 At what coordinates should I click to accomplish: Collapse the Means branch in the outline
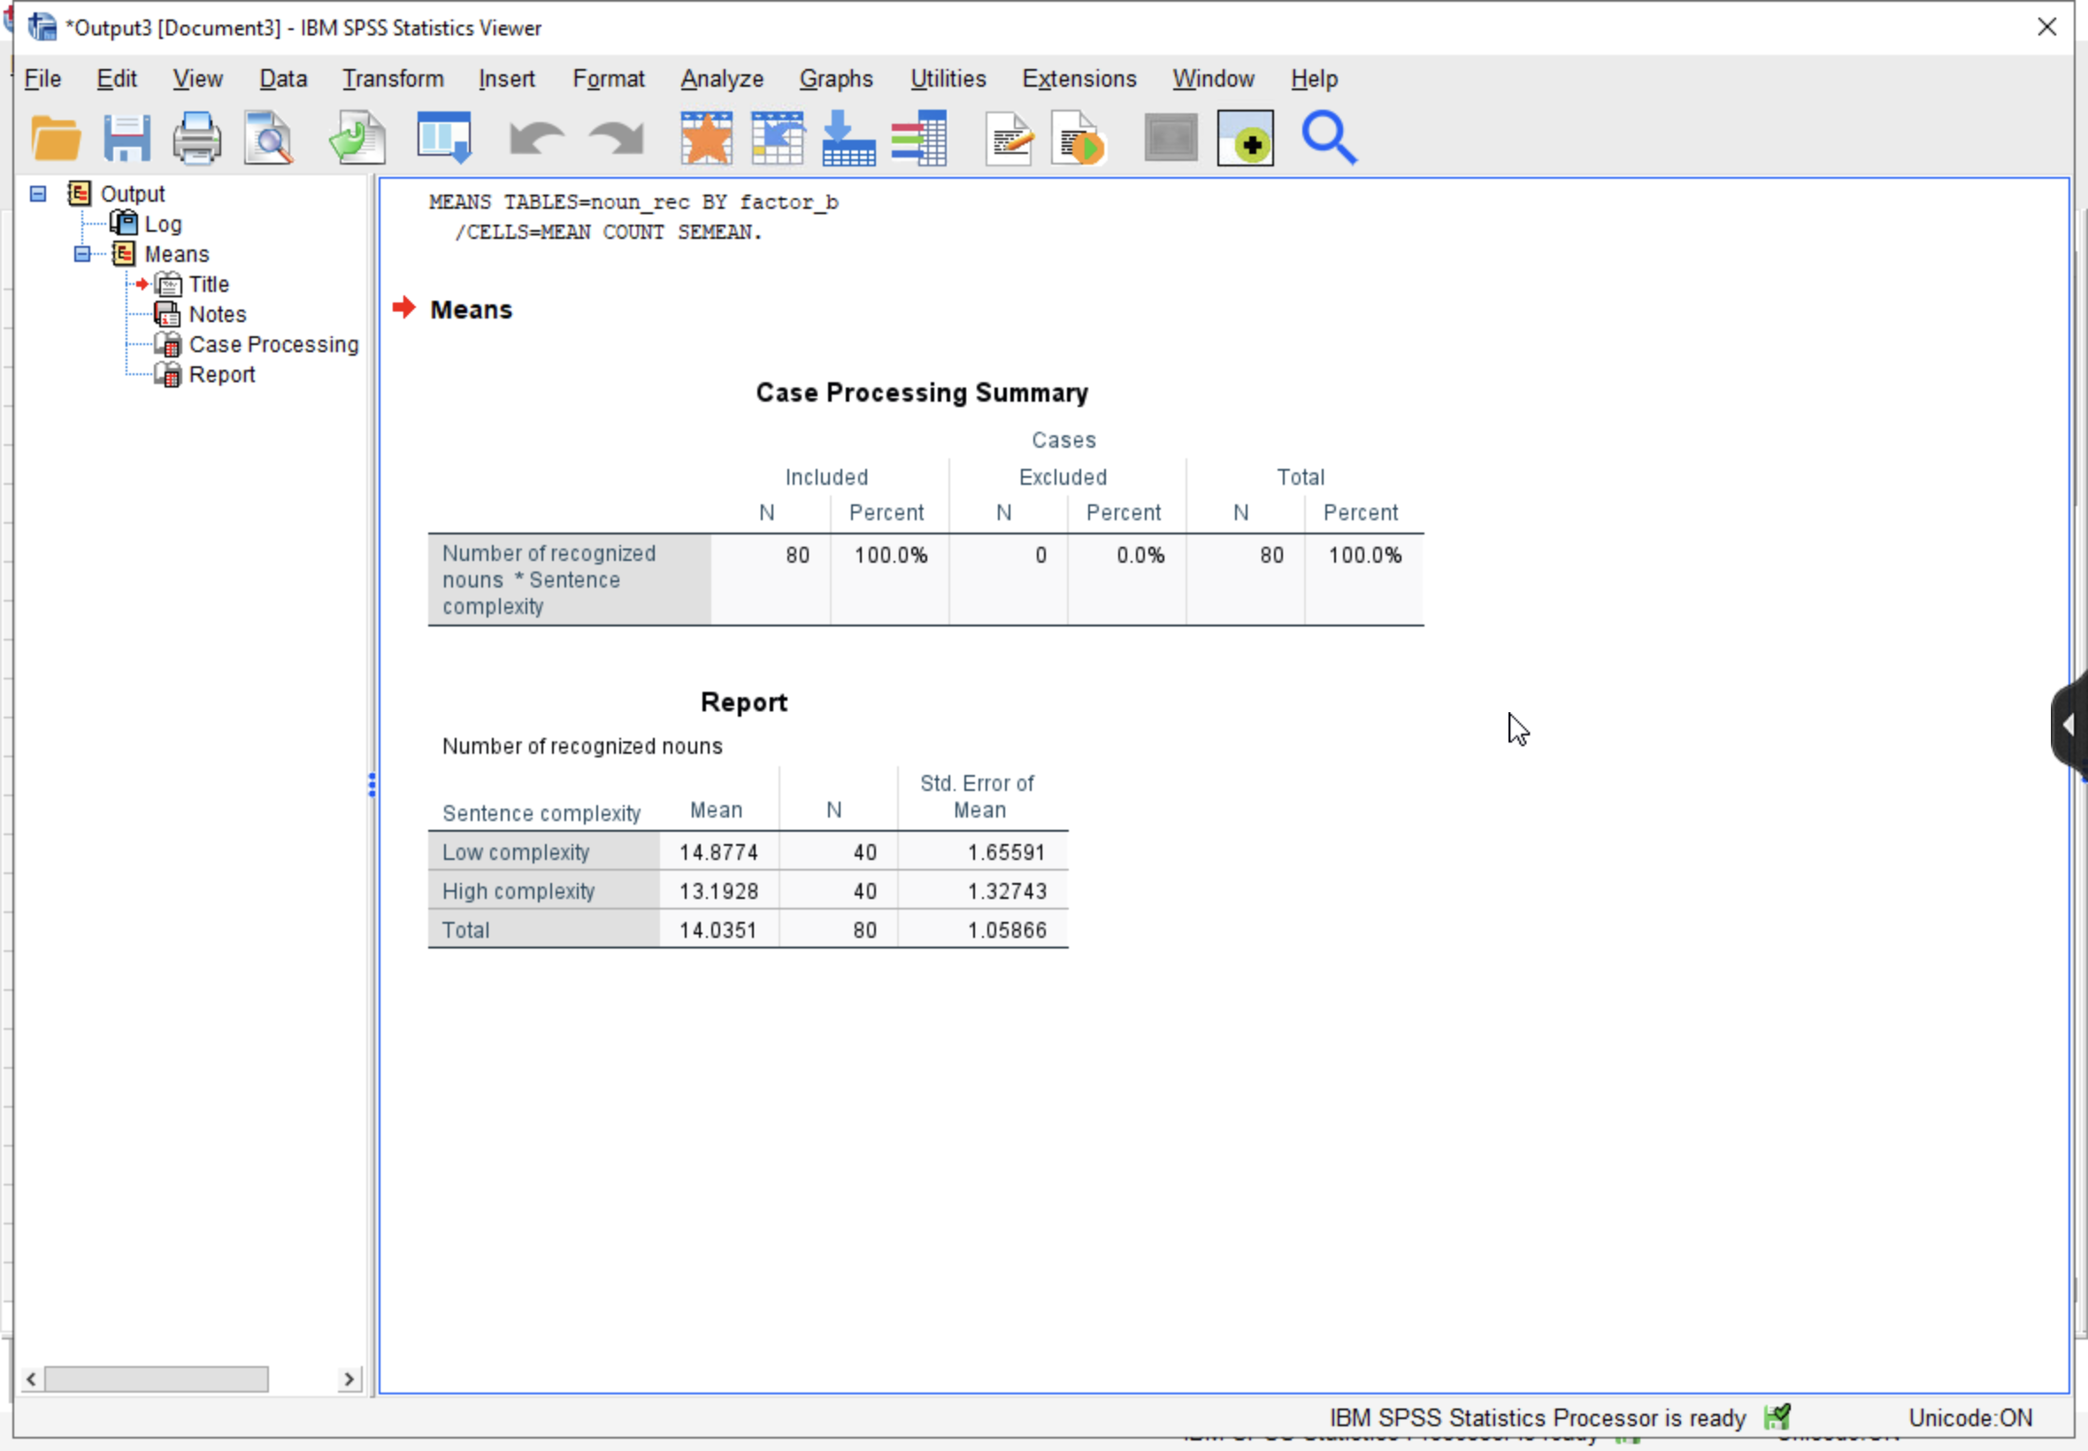[x=81, y=254]
